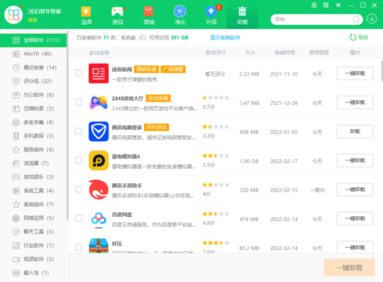This screenshot has width=383, height=282.
Task: Select the 百度网盘 row checkbox
Action: coord(79,219)
